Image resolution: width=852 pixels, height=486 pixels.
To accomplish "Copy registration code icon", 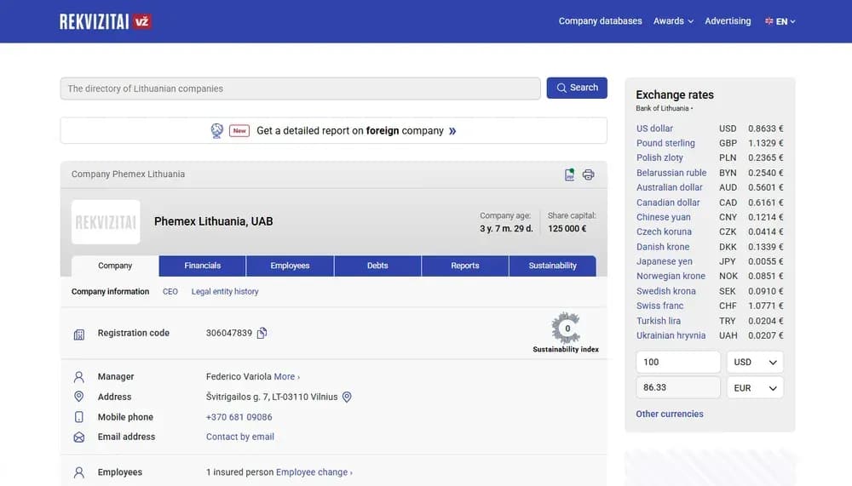I will click(262, 333).
